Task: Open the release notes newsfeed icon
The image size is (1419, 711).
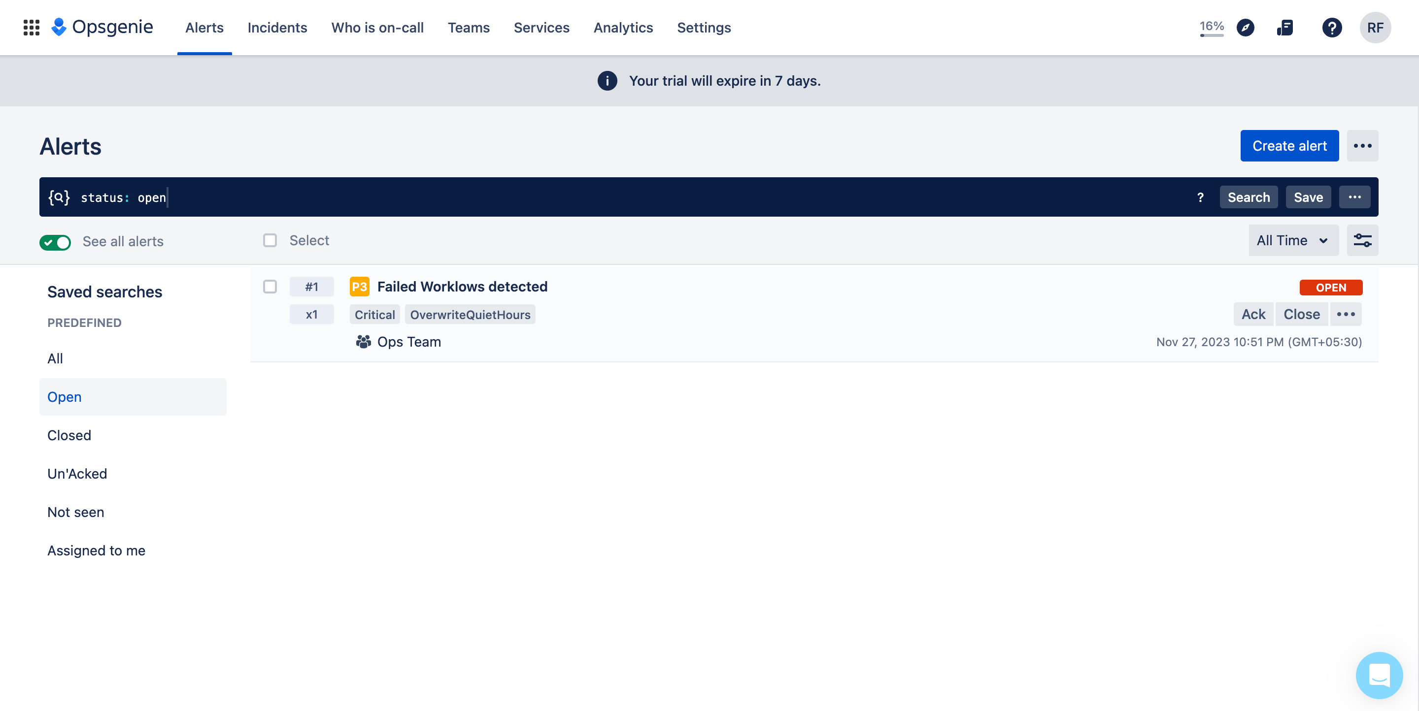Action: click(x=1285, y=28)
